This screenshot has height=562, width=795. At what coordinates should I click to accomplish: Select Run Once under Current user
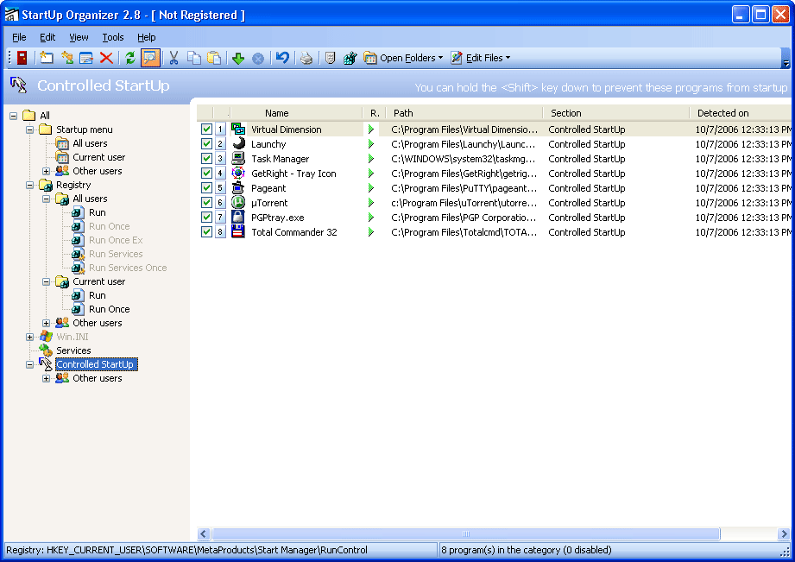pos(109,309)
